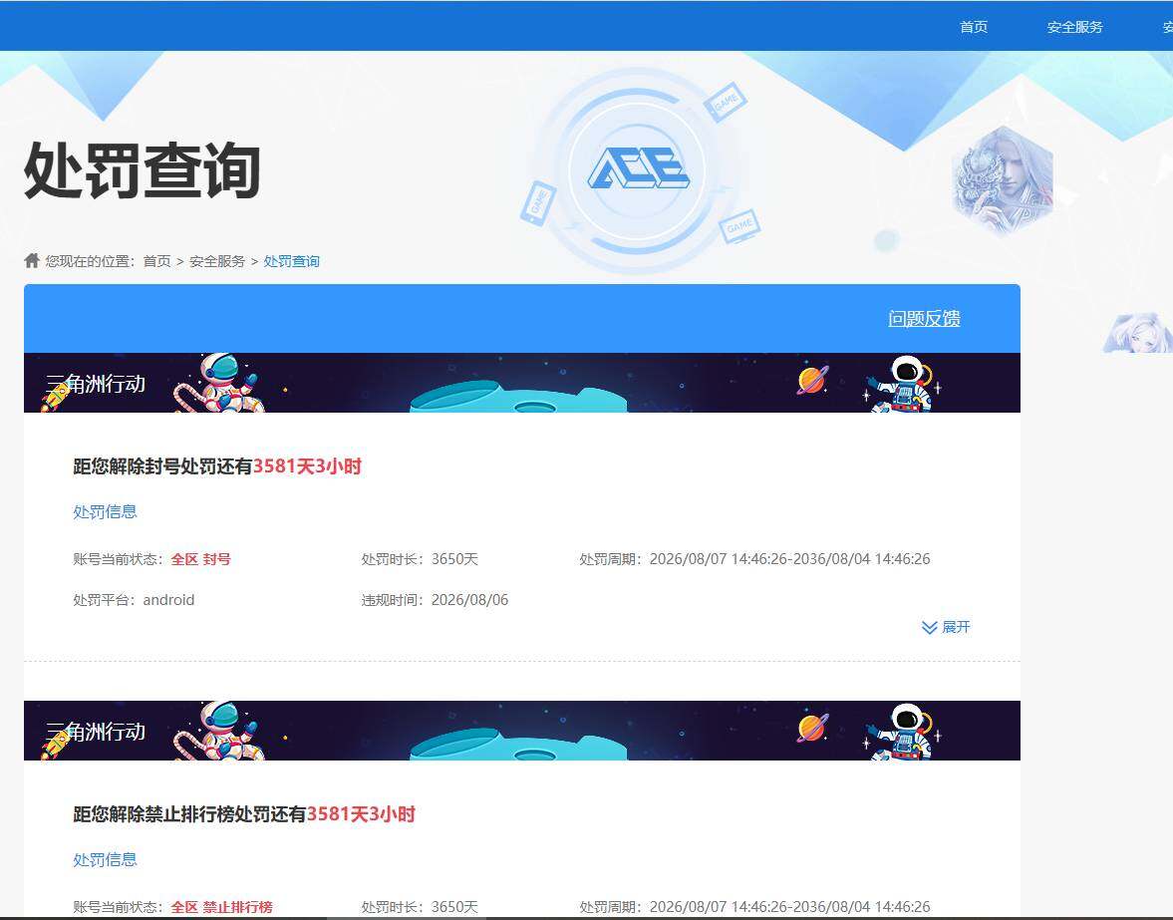
Task: Click the 处罚信息 heading under the 禁止排行榜 penalty
Action: click(105, 859)
